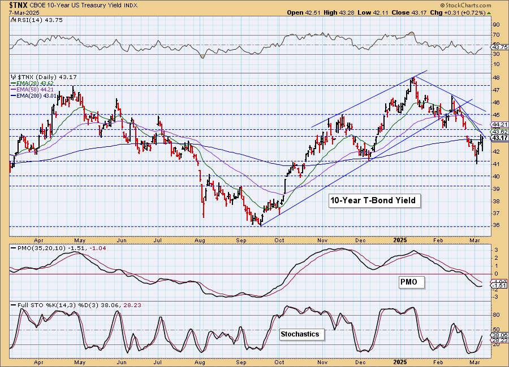Click the RSI(14) 43.75 indicator label
The image size is (509, 367).
(39, 20)
